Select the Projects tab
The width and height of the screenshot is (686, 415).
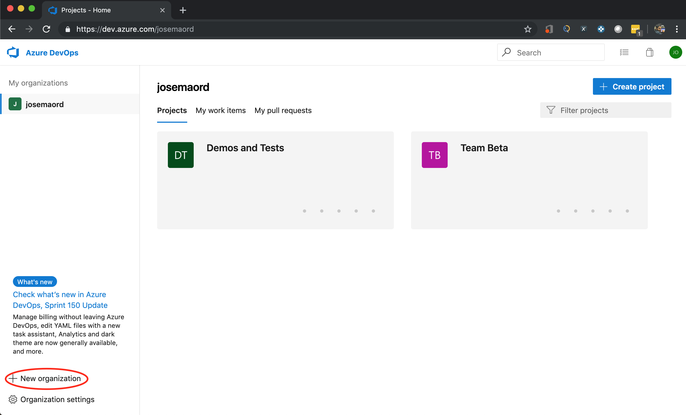coord(172,110)
